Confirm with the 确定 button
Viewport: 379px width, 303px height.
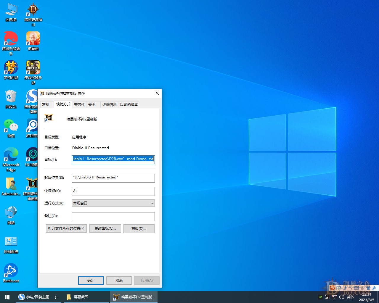click(91, 281)
